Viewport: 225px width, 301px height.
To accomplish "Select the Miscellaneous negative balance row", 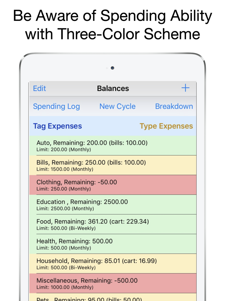I will pyautogui.click(x=113, y=283).
